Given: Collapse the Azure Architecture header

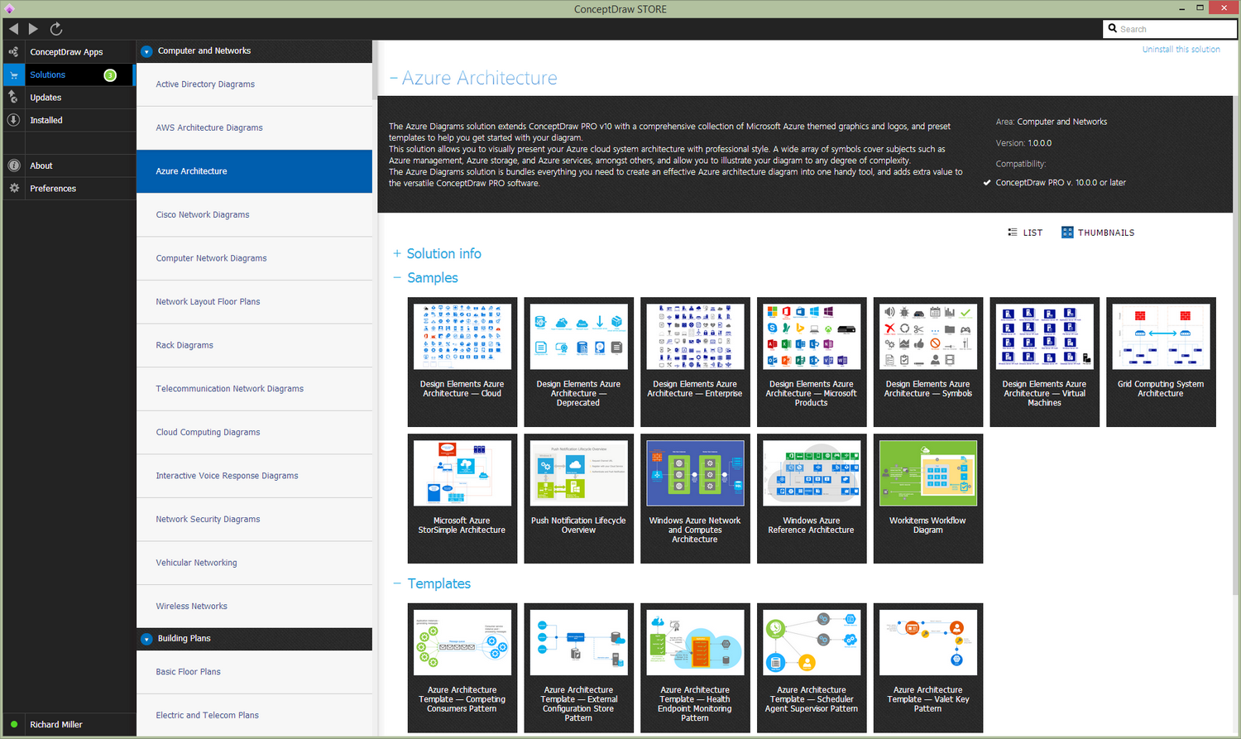Looking at the screenshot, I should coord(394,79).
